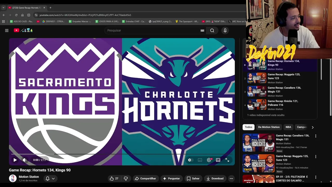Click the search magnifier button

click(x=212, y=30)
